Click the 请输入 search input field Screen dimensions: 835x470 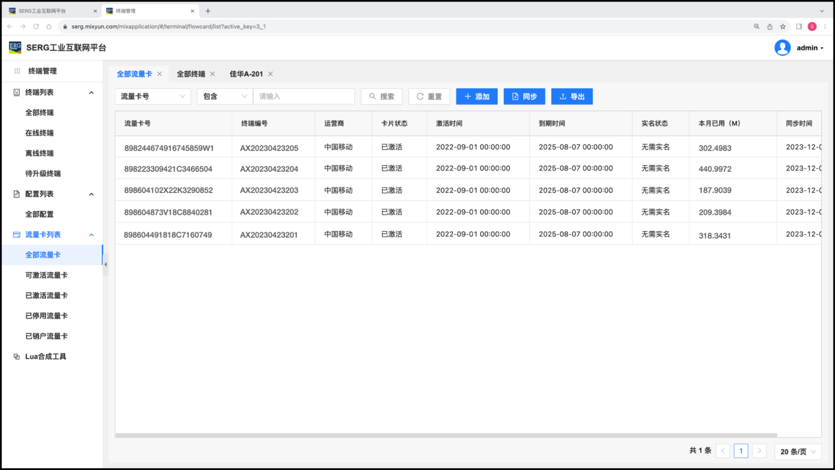[x=304, y=97]
